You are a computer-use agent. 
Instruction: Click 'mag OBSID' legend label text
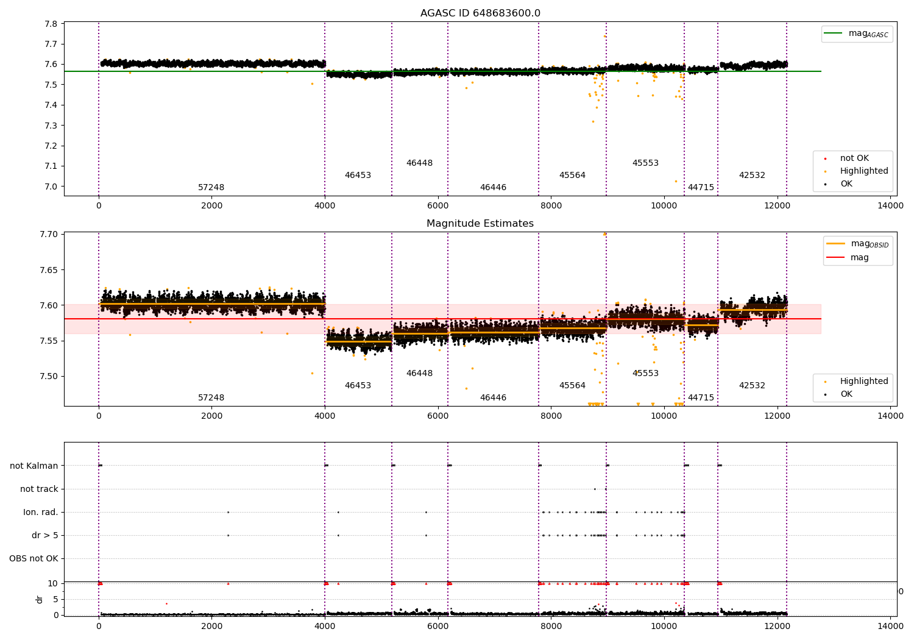coord(870,244)
